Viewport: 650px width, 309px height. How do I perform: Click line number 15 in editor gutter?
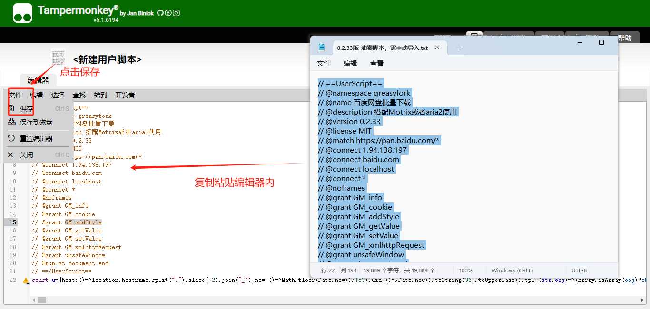pos(13,222)
